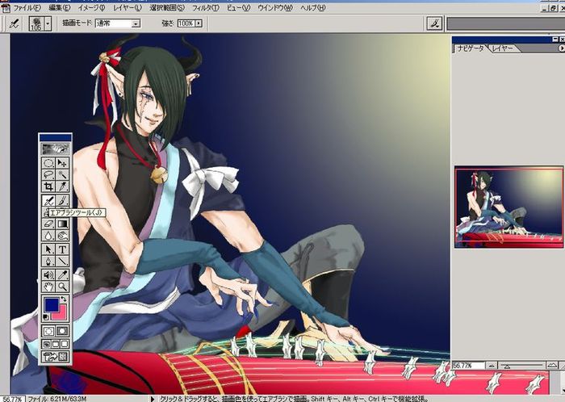Click the status bar 56.77% zoom field
Image resolution: width=565 pixels, height=402 pixels.
click(12, 399)
